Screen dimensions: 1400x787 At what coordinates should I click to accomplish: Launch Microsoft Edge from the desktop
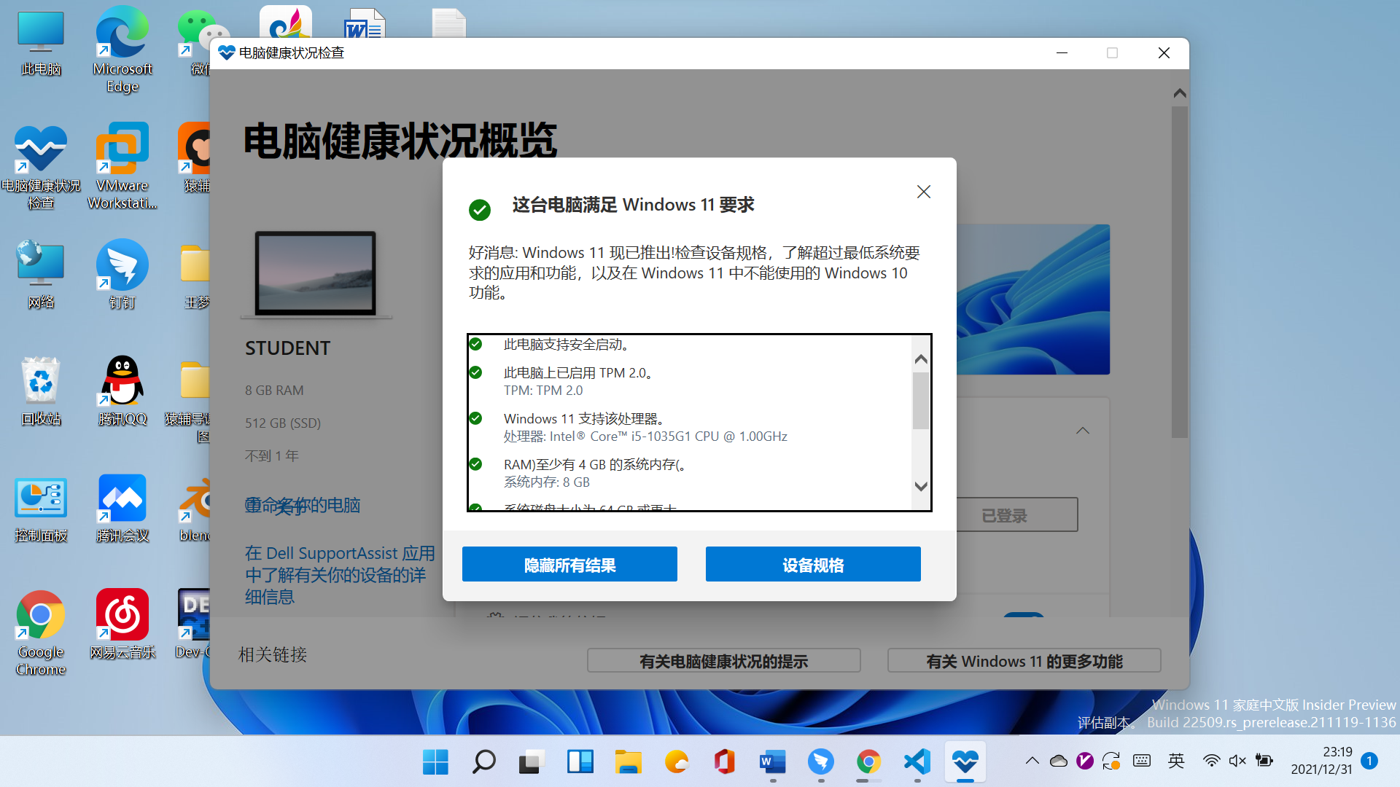[122, 50]
